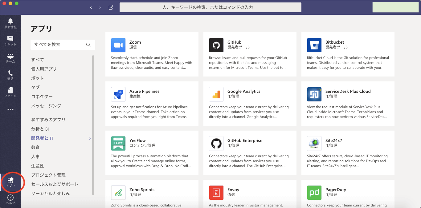Open セールスおよびサポート category
The image size is (421, 208).
[x=55, y=184]
